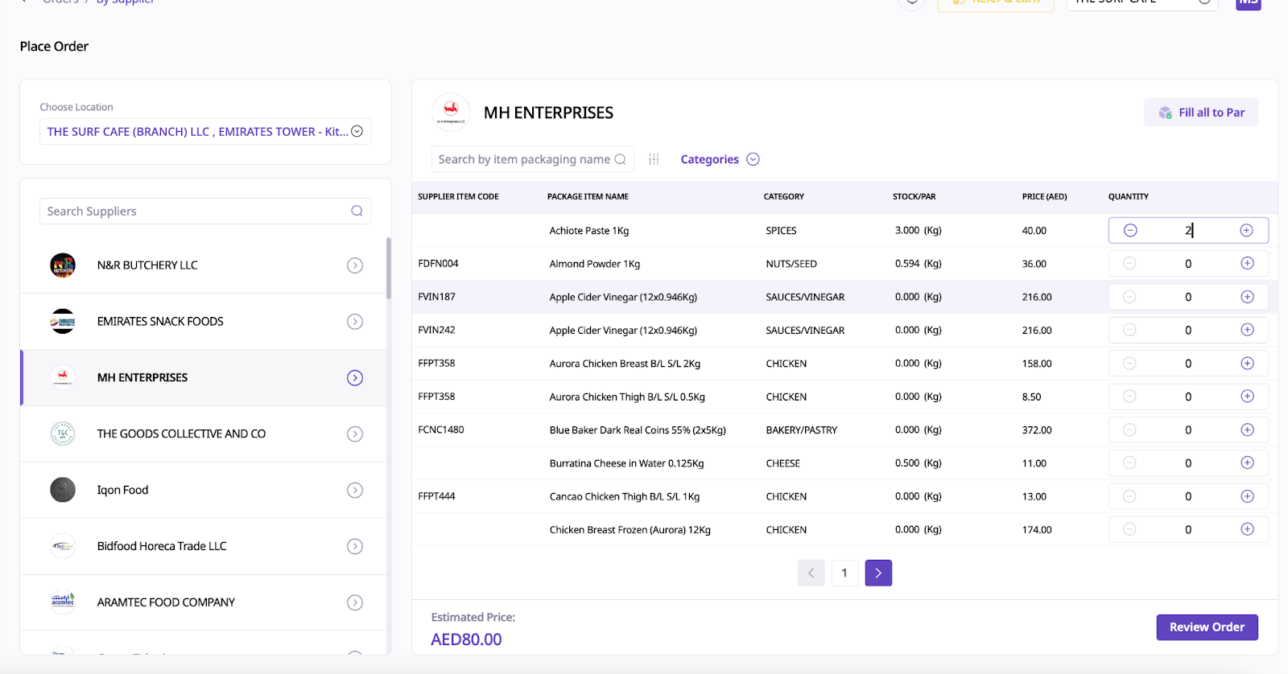Decrease quantity of Apple Cider Vinegar FVIN187

click(1129, 297)
